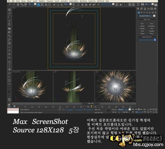Collapse the Object Type rollout
The width and height of the screenshot is (165, 149).
coord(147,19)
